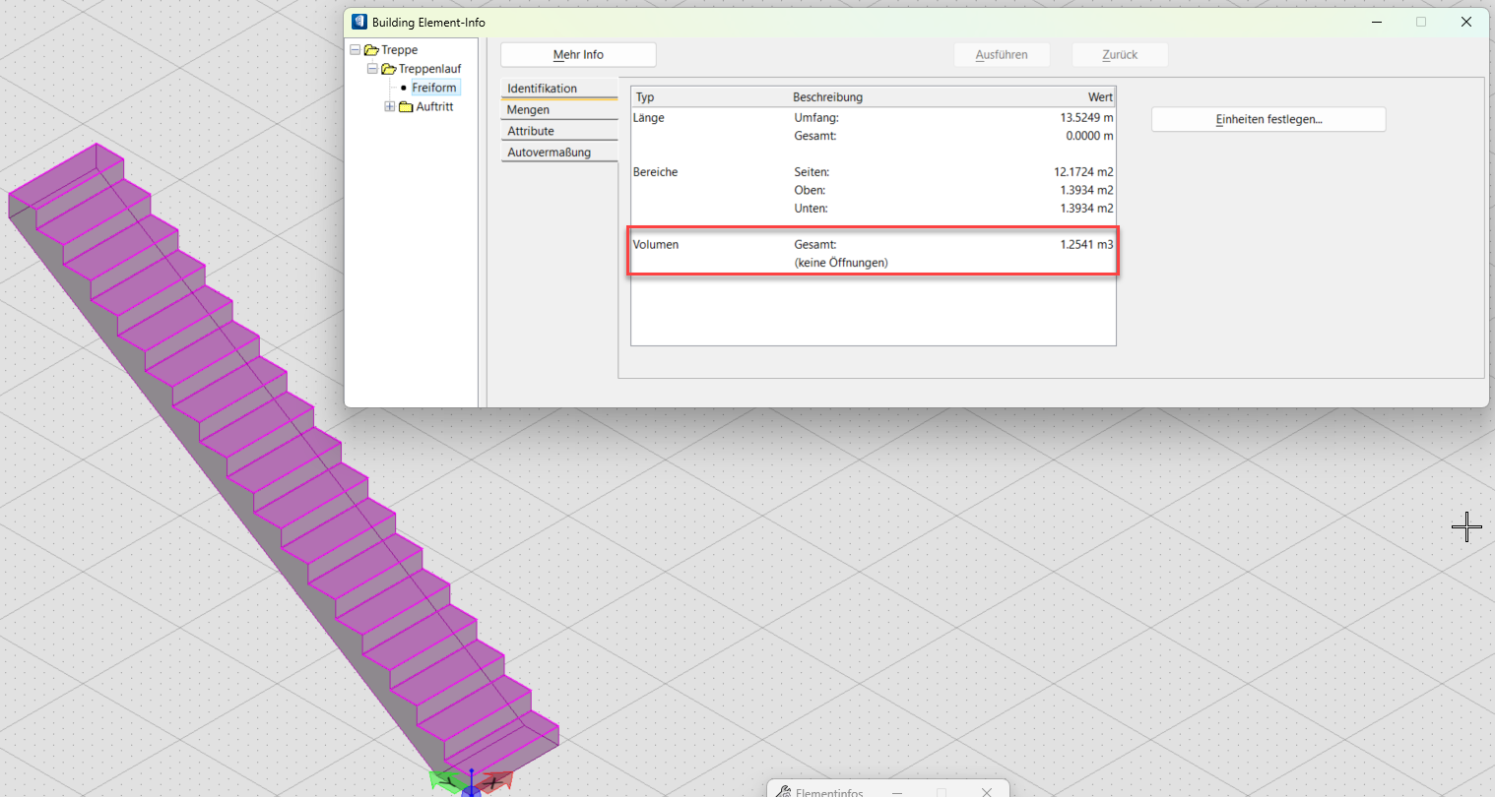Viewport: 1495px width, 797px height.
Task: Click the Mehr Info button
Action: [578, 55]
